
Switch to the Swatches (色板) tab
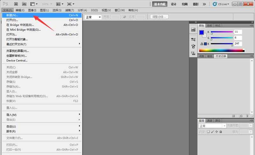[x=209, y=26]
